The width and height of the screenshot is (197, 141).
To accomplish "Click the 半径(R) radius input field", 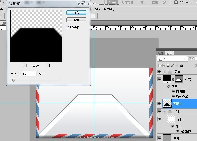I will (x=30, y=74).
